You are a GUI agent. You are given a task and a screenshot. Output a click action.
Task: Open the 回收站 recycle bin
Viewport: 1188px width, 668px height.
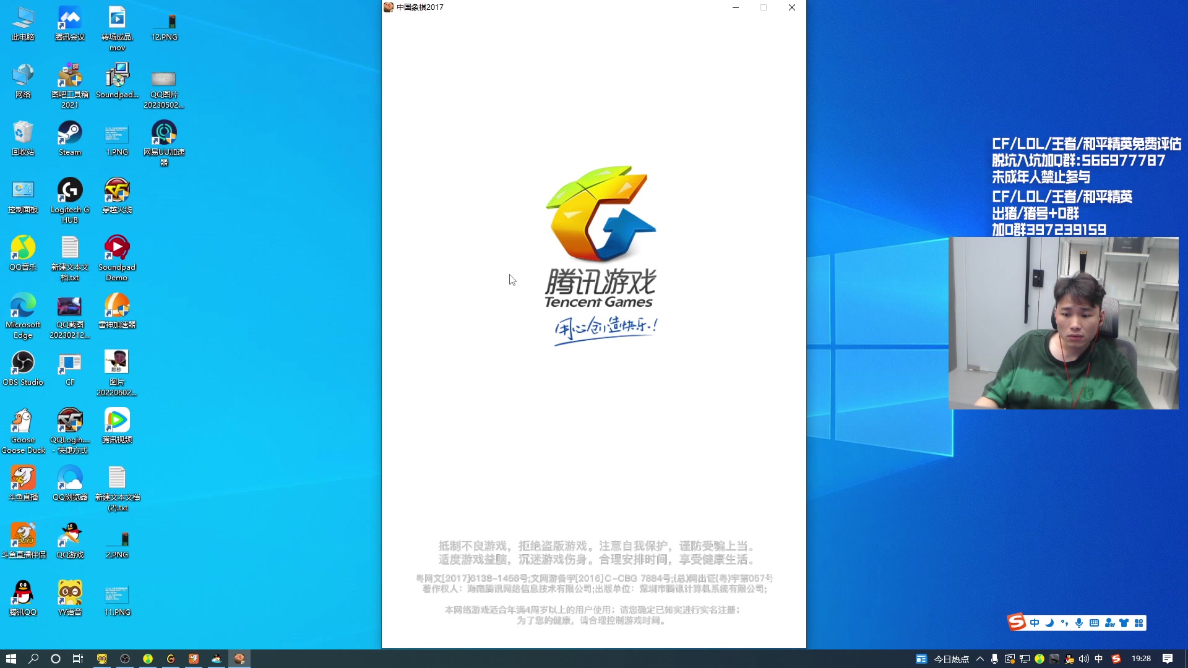pyautogui.click(x=23, y=139)
